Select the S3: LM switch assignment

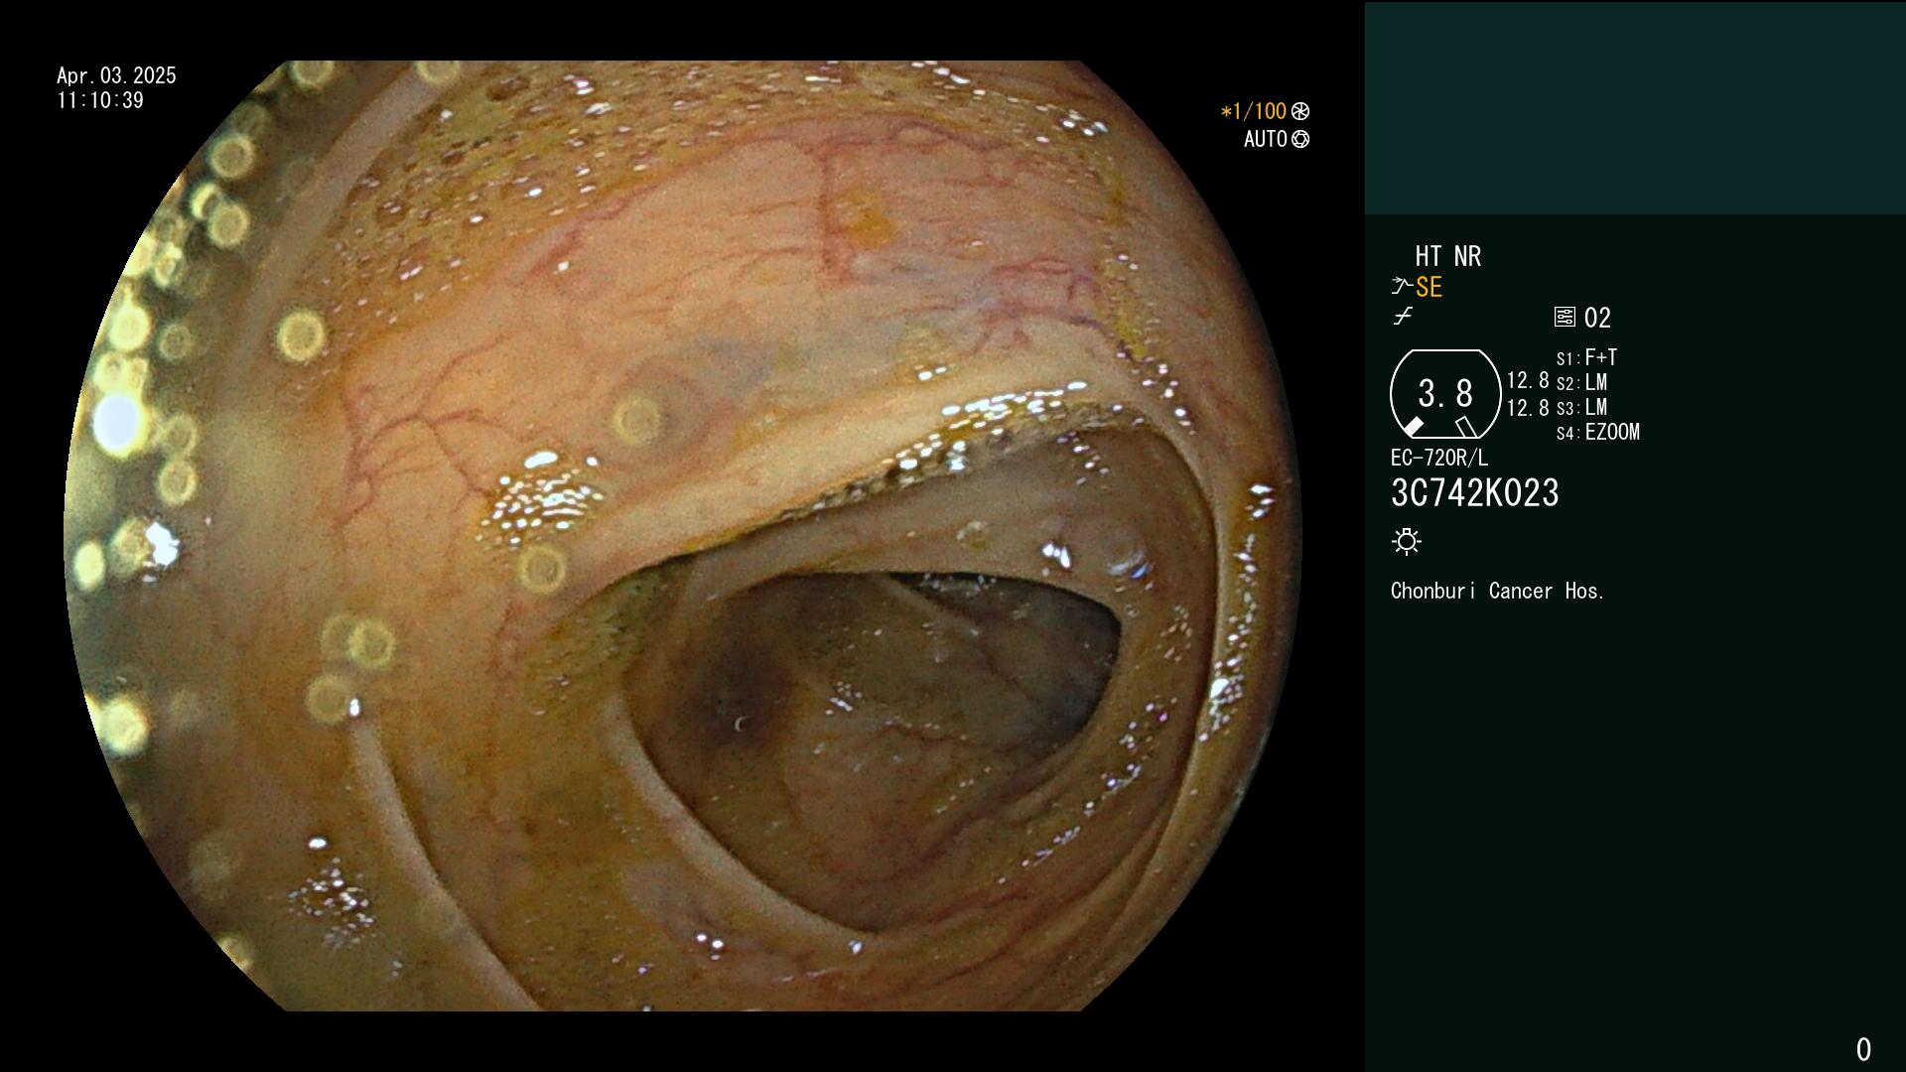click(x=1581, y=407)
